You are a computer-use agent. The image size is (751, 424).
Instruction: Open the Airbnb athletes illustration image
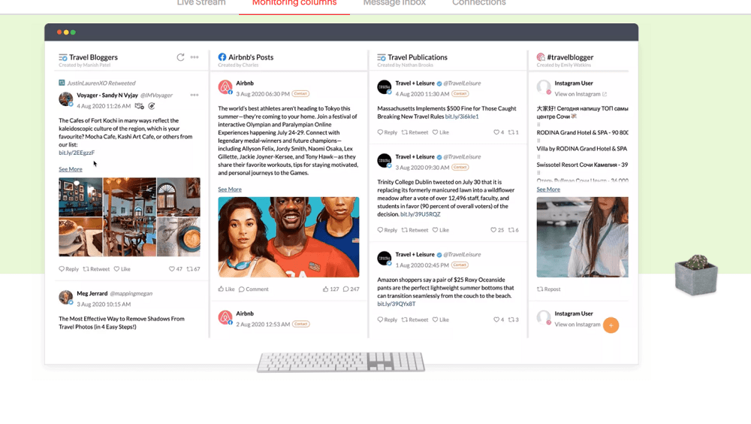288,237
